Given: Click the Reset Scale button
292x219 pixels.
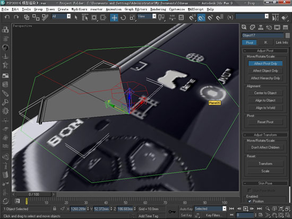Looking at the screenshot, I should (x=265, y=171).
